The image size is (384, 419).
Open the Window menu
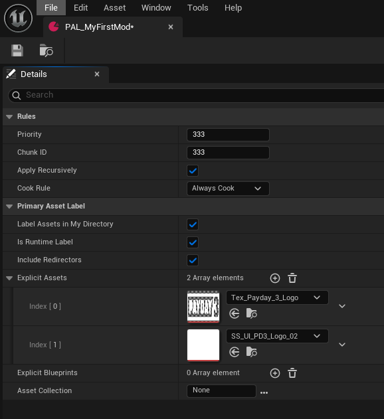[x=156, y=8]
